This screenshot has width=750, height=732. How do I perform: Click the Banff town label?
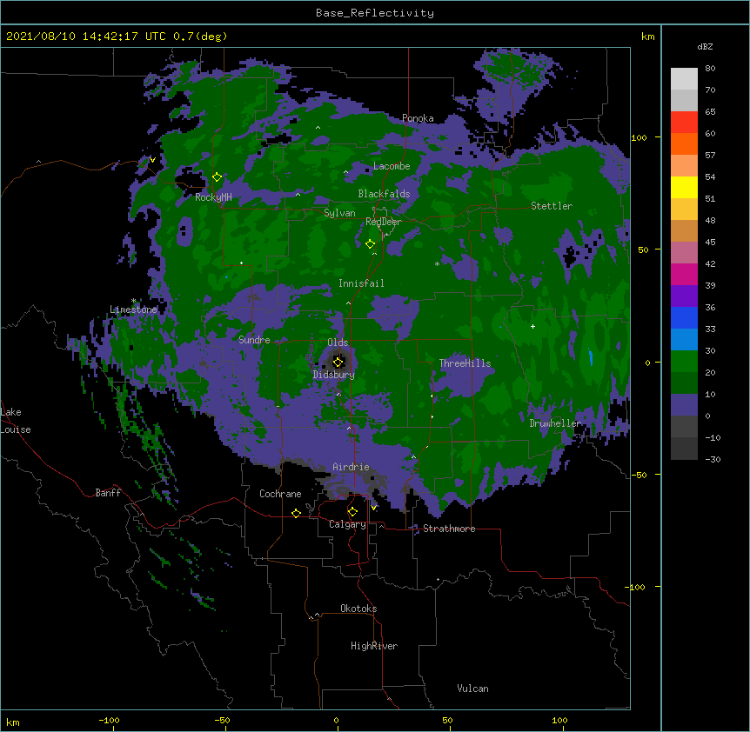click(x=108, y=493)
